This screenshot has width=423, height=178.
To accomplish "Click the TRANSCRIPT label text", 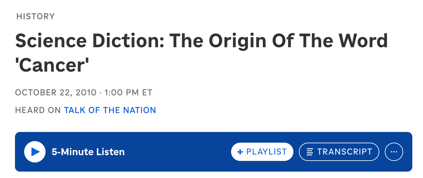I will click(345, 152).
